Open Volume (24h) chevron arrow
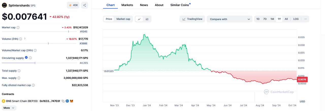The width and height of the screenshot is (325, 111). tap(25, 39)
